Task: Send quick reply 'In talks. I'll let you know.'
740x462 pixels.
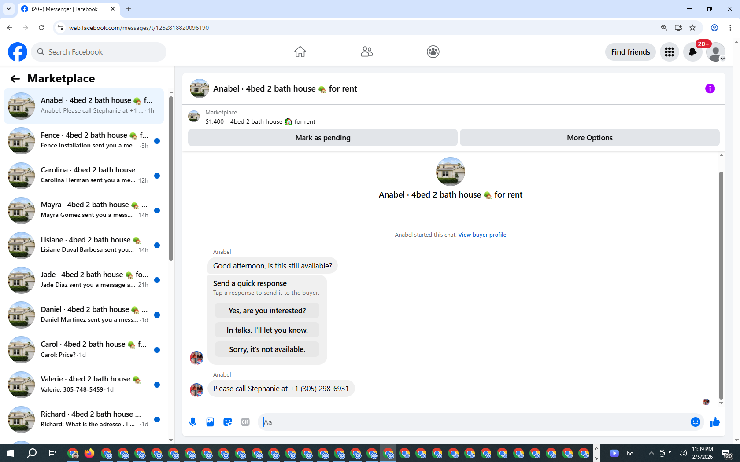Action: point(267,330)
